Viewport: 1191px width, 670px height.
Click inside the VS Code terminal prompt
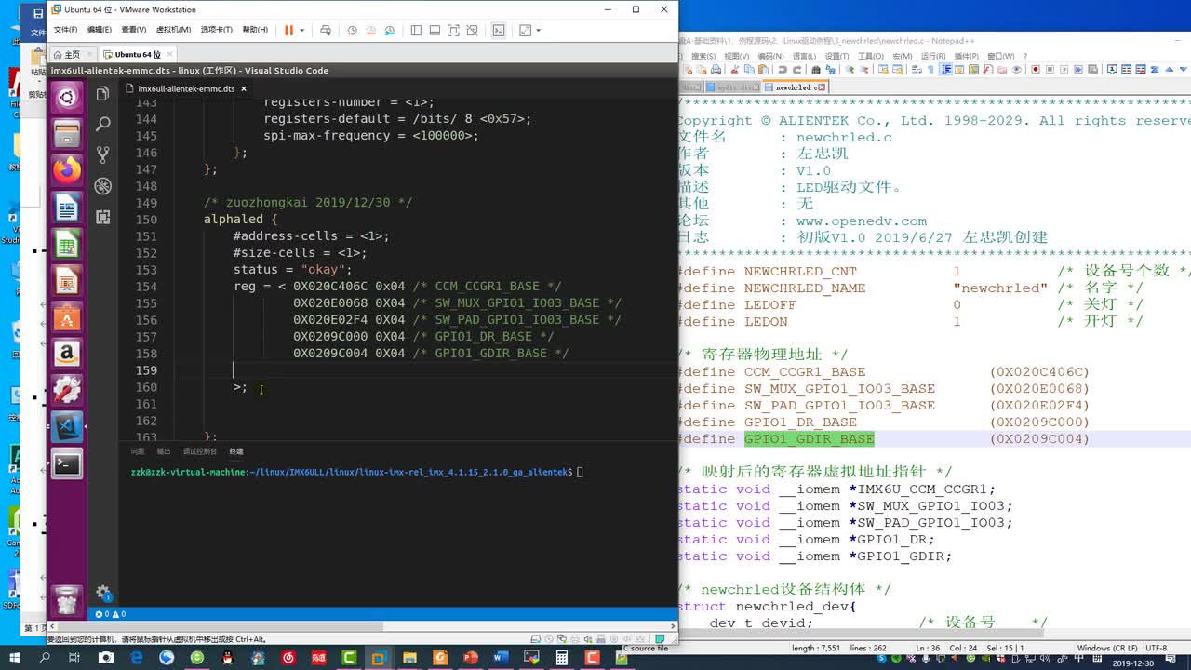580,472
